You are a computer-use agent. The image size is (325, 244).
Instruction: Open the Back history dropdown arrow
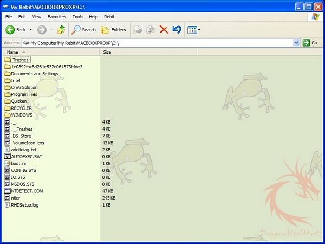click(31, 30)
